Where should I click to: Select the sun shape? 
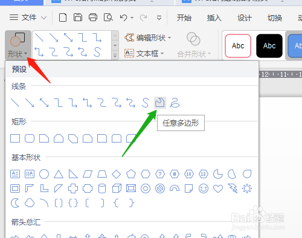click(x=247, y=188)
